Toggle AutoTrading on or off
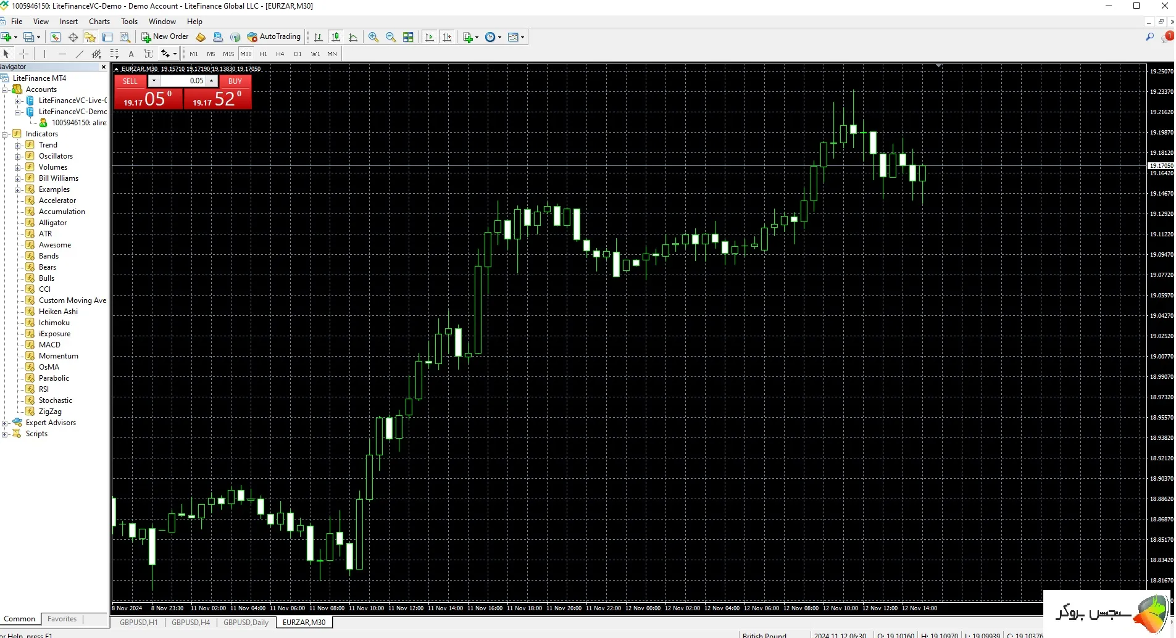This screenshot has width=1176, height=638. click(273, 37)
